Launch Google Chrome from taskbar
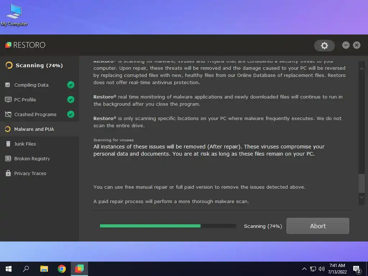 coord(62,269)
